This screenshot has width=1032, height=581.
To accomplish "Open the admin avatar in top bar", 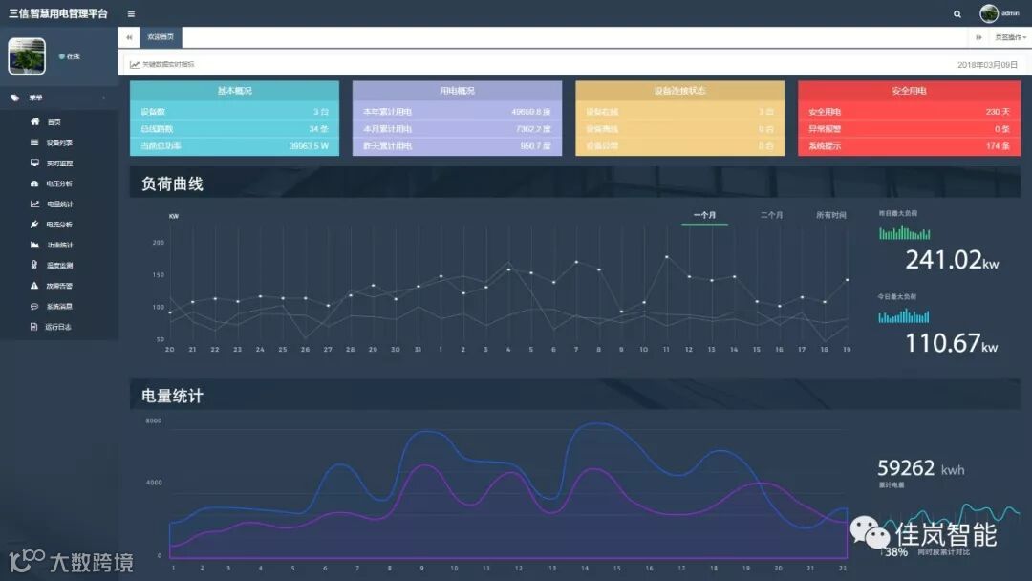I will tap(989, 13).
